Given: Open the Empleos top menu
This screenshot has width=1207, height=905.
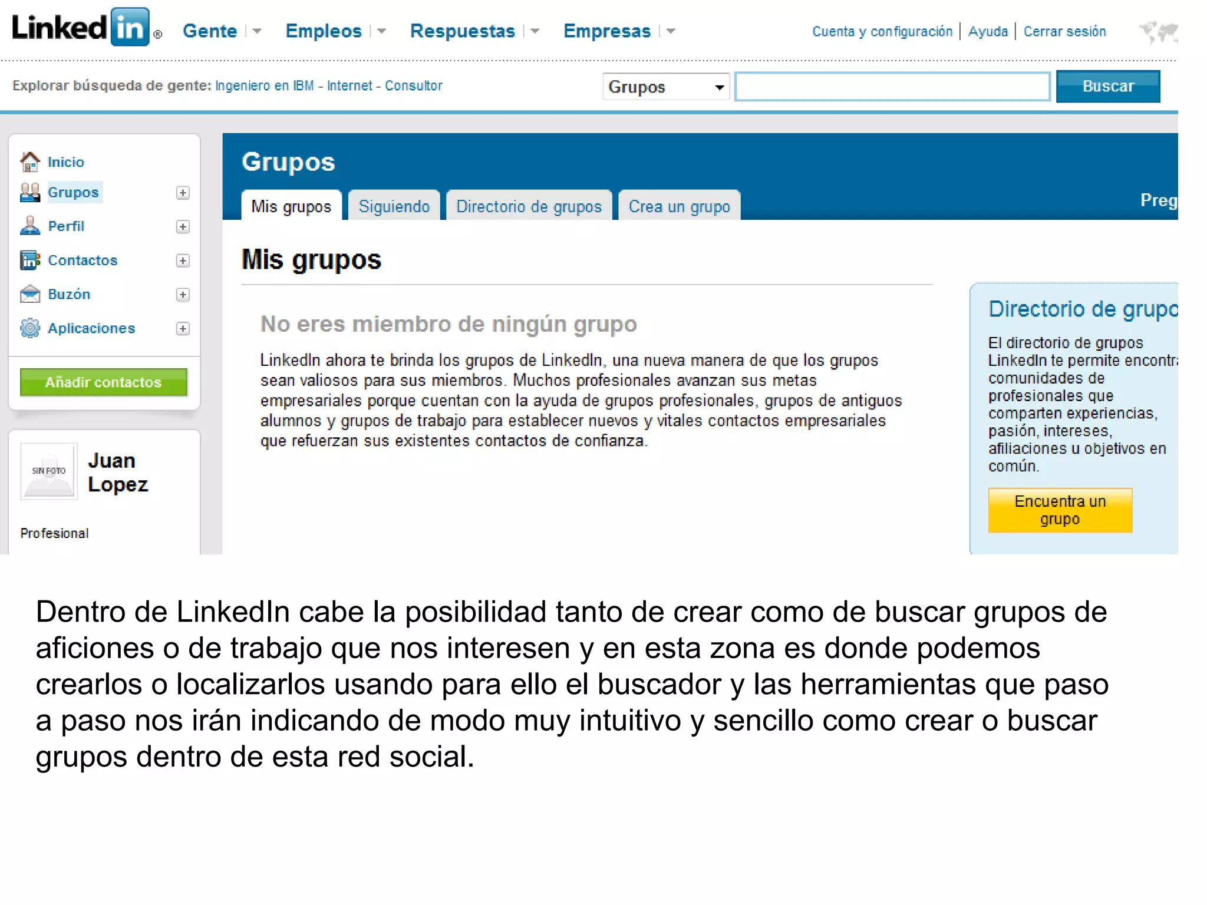Looking at the screenshot, I should point(324,31).
